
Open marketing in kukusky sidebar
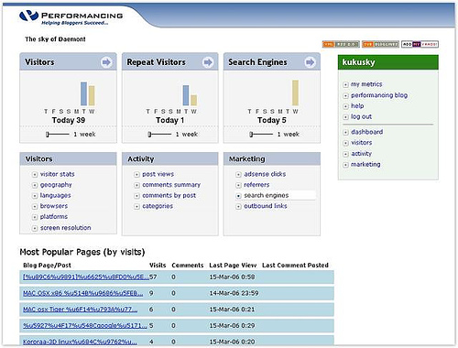[365, 165]
